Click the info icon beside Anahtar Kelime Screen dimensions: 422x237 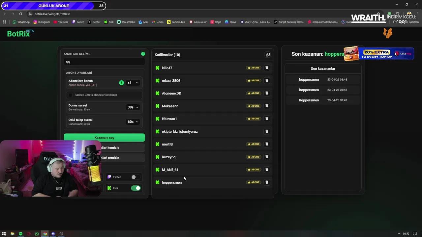tap(143, 54)
